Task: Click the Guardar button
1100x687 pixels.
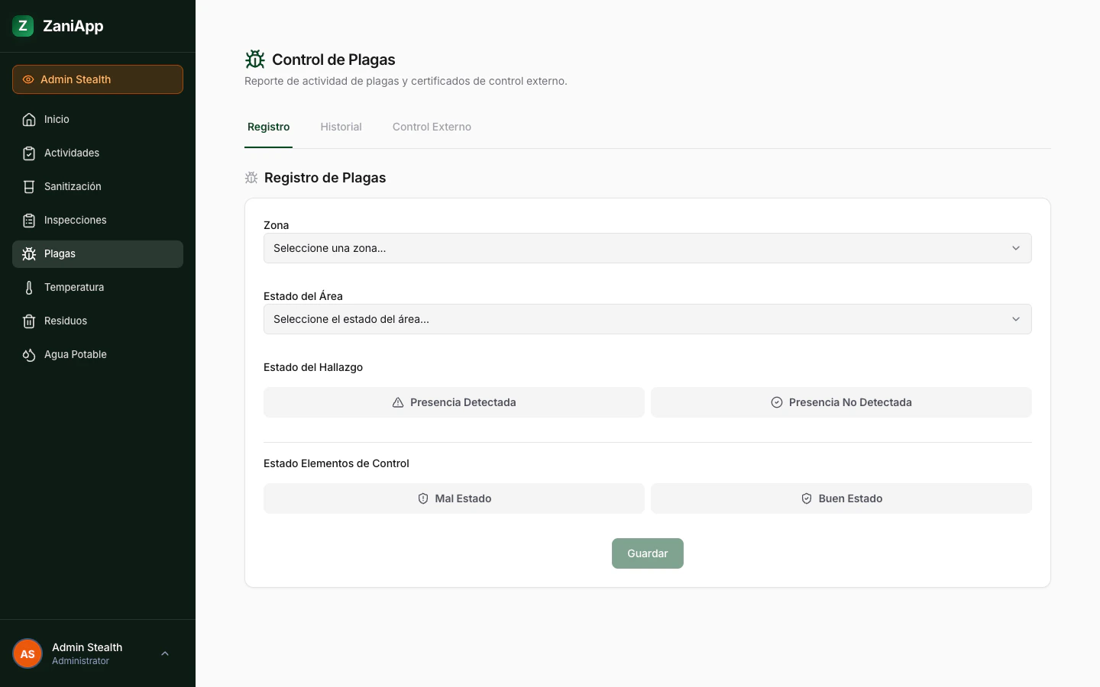Action: tap(647, 553)
